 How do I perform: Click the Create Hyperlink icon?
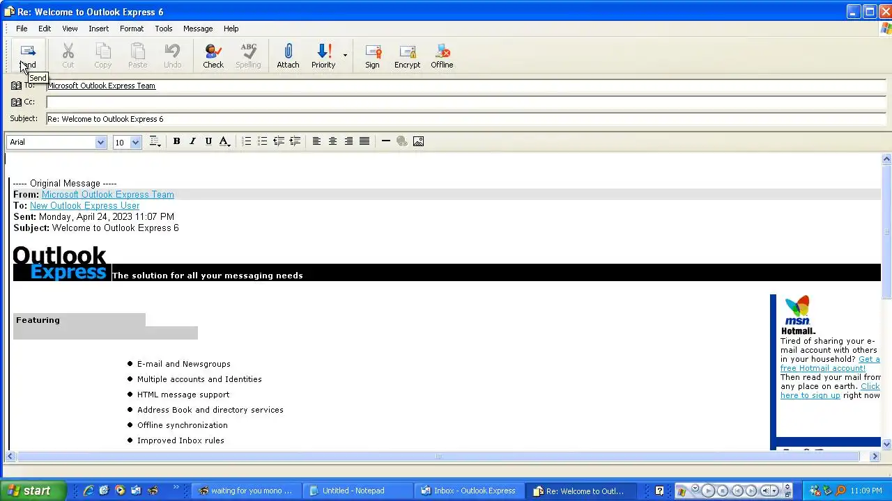[x=402, y=141]
